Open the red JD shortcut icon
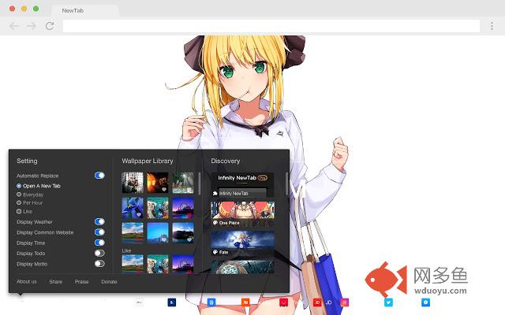 [x=317, y=302]
